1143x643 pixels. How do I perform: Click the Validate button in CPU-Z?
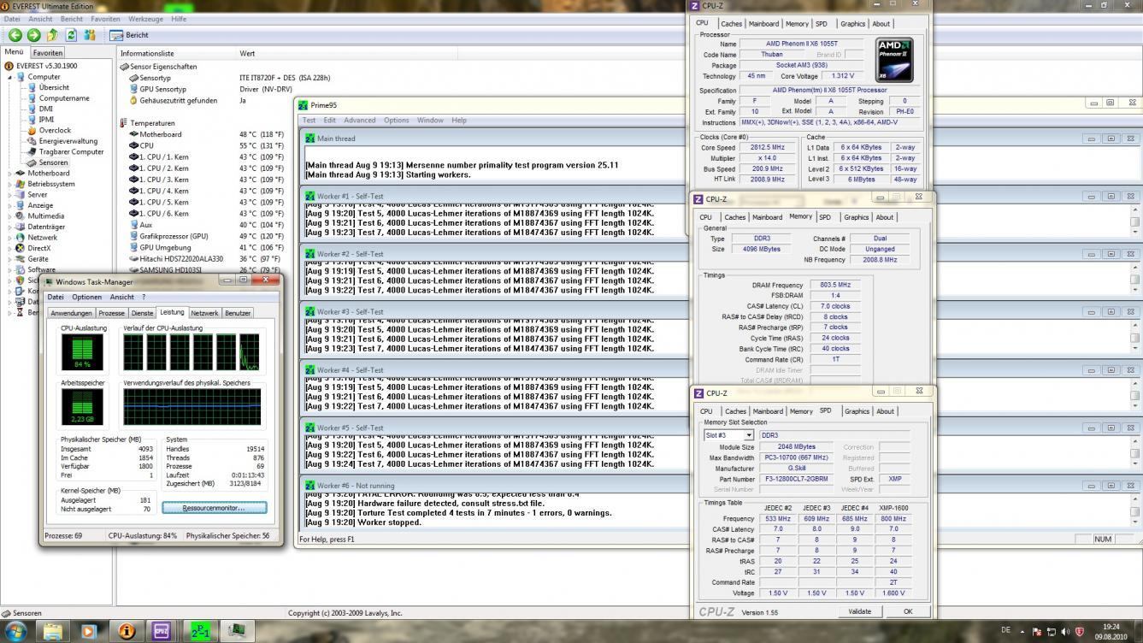(x=859, y=611)
